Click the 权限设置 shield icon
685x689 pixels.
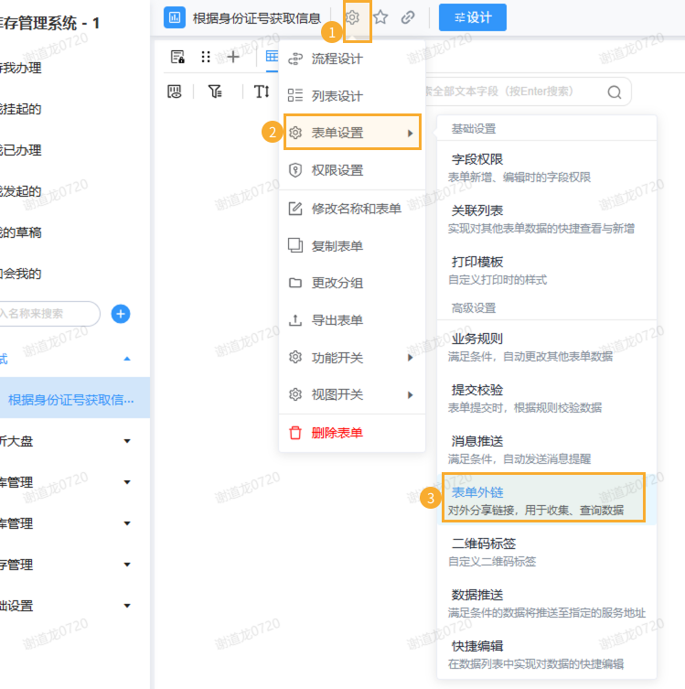[295, 170]
